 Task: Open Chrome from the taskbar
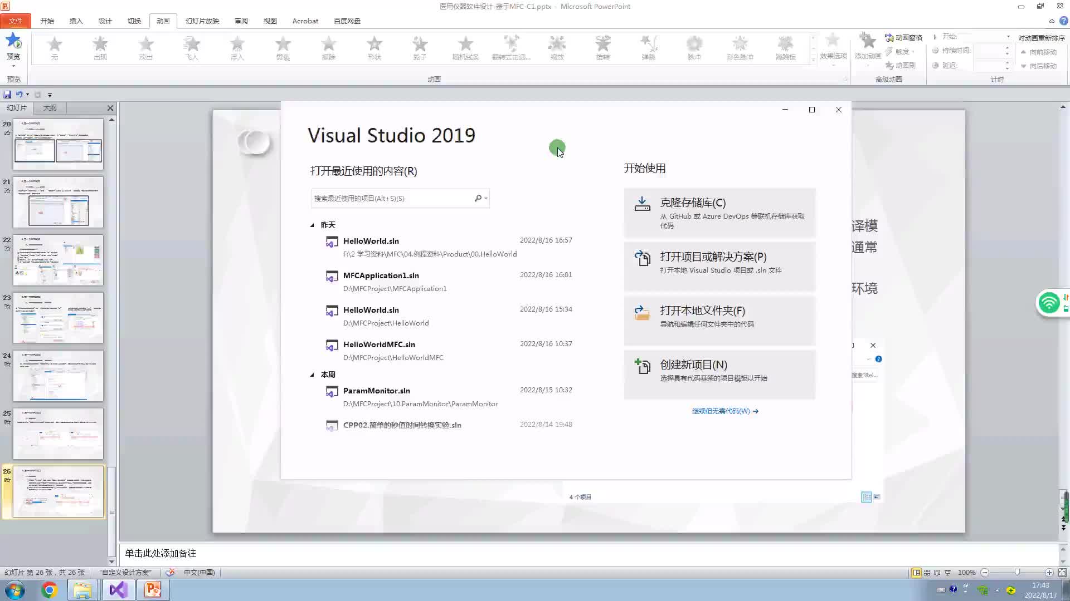tap(49, 590)
